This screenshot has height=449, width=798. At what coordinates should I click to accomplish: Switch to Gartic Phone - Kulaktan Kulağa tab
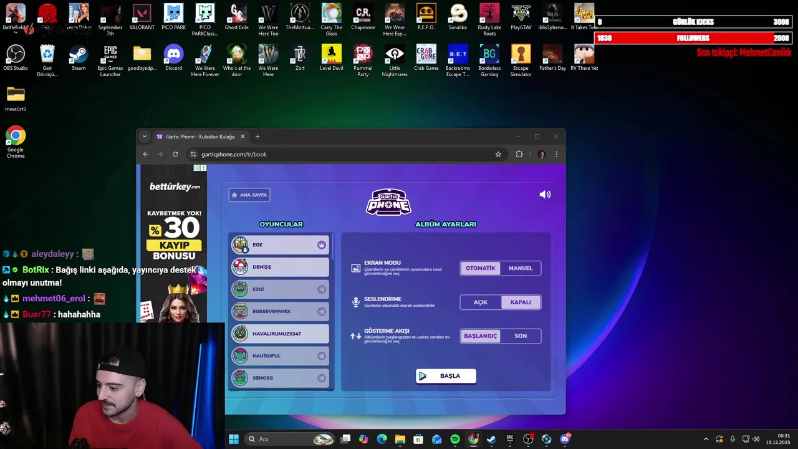point(199,137)
